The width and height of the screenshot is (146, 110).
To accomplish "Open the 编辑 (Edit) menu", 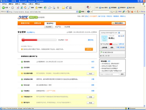I will 11,4.
